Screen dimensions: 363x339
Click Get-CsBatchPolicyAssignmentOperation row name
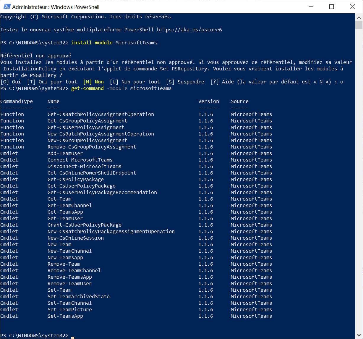click(101, 114)
